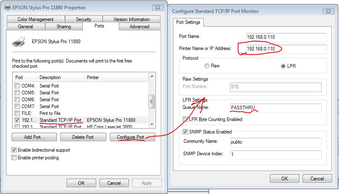Check the COM4 serial port checkbox
339x194 pixels.
17,86
